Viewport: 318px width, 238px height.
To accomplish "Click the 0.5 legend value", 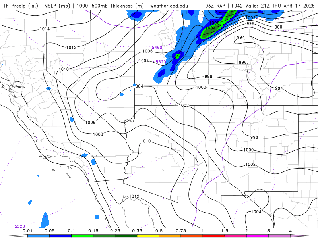I will click(159, 231).
